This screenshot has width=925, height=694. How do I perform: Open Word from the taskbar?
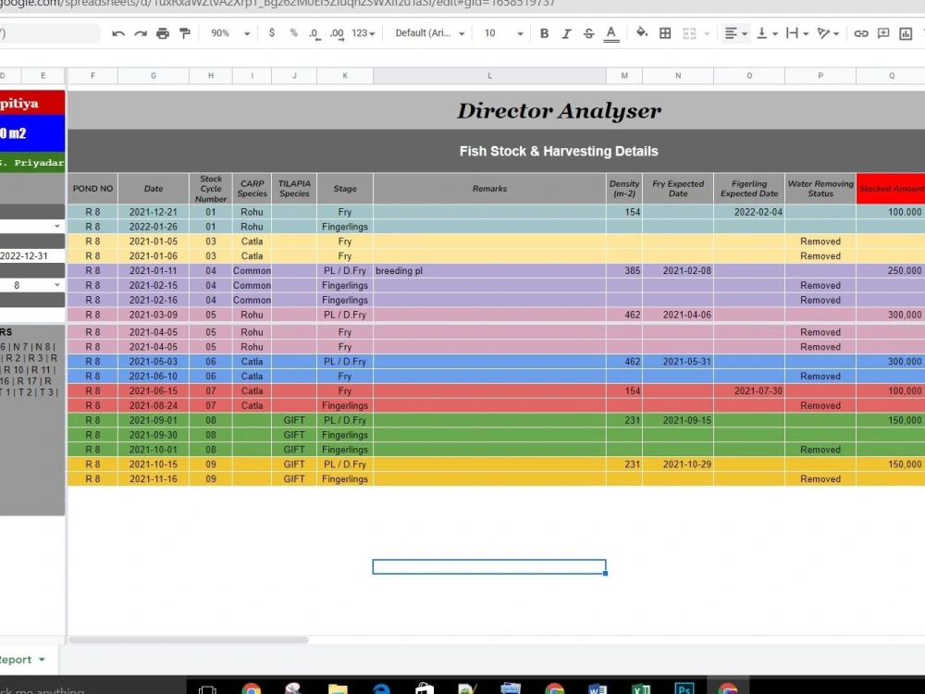598,689
